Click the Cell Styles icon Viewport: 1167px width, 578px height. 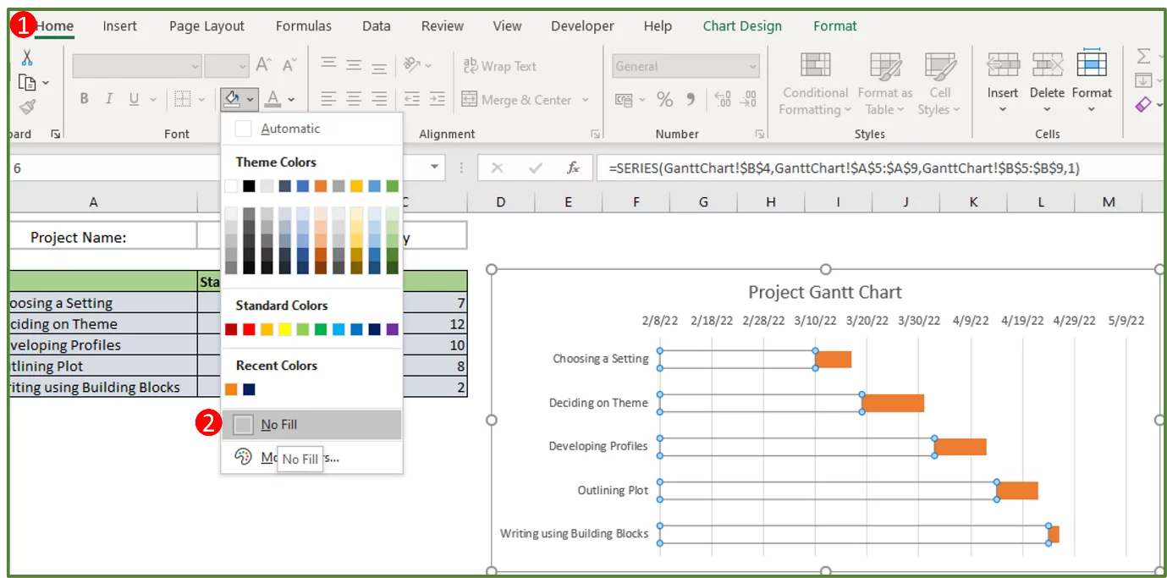pyautogui.click(x=939, y=81)
